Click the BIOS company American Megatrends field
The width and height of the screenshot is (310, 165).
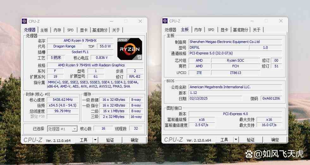[x=235, y=87]
